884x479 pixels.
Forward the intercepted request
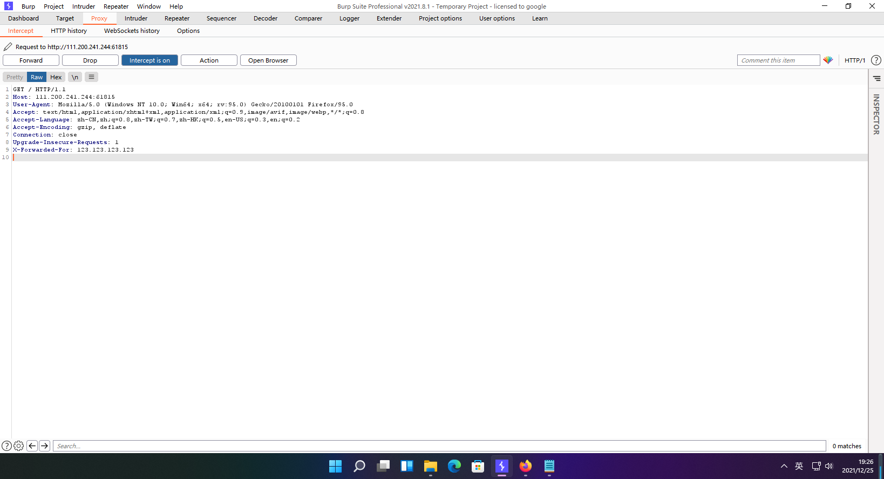(x=31, y=60)
